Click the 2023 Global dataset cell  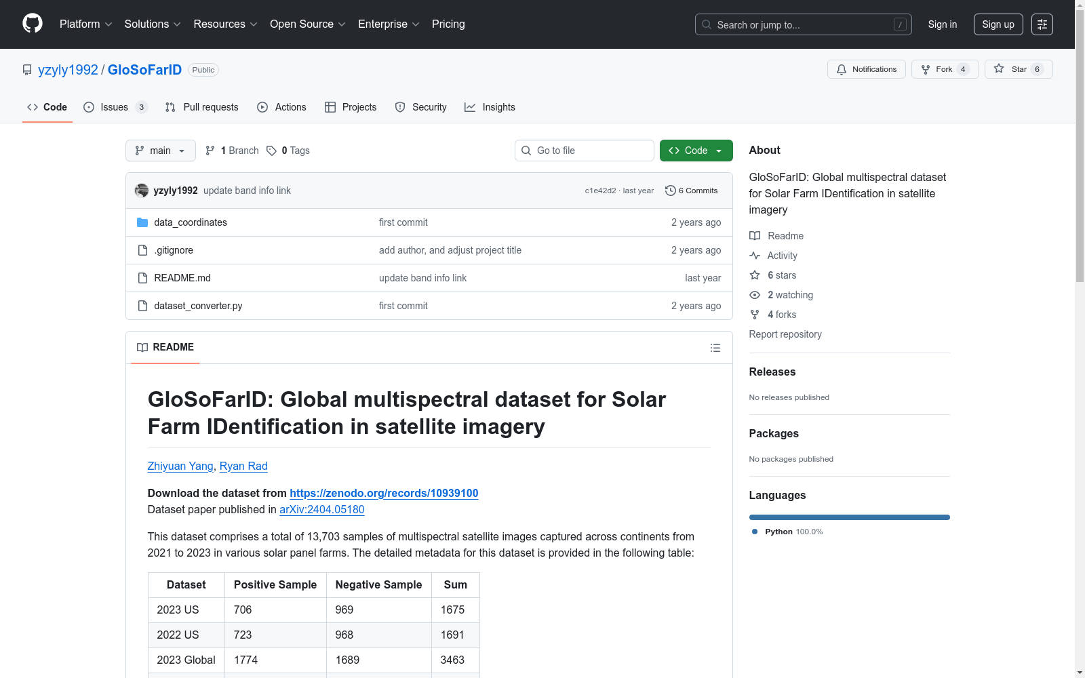(186, 660)
